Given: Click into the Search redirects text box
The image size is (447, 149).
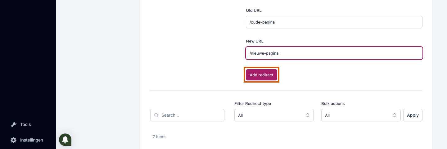Looking at the screenshot, I should (x=187, y=115).
